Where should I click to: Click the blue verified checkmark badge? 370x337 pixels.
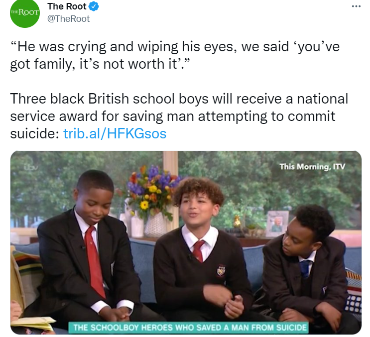94,6
